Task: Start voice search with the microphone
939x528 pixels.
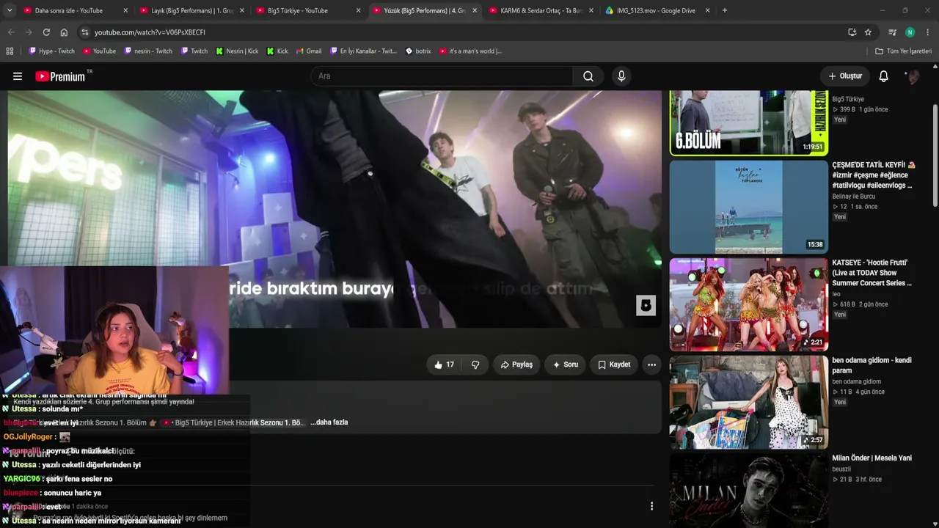Action: click(621, 76)
